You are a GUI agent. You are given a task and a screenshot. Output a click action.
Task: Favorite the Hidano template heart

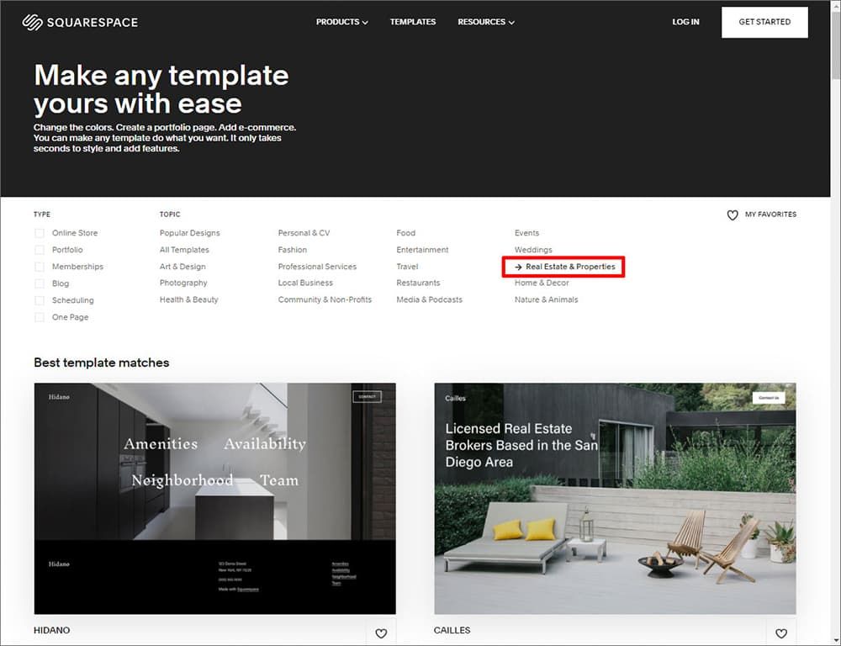pos(381,633)
